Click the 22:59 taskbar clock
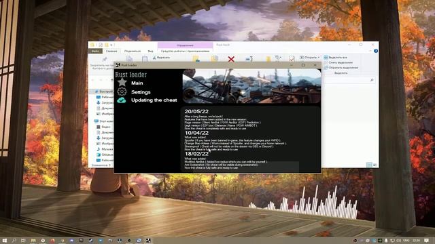 416,241
